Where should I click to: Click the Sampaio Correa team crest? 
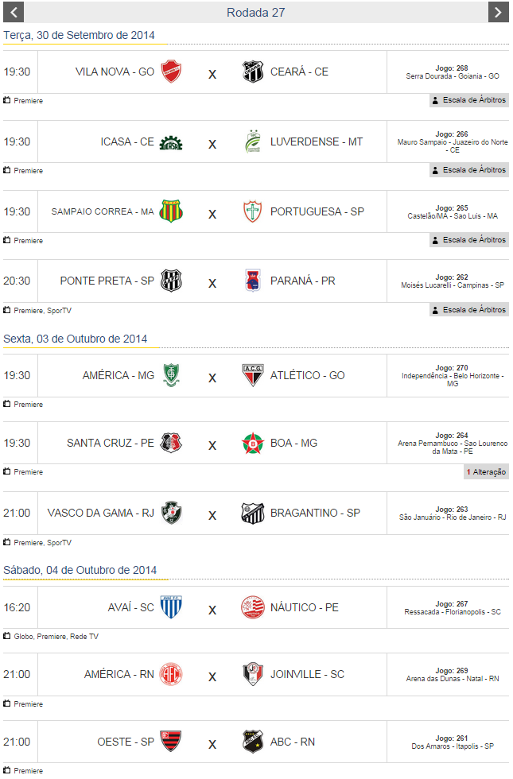coord(171,211)
